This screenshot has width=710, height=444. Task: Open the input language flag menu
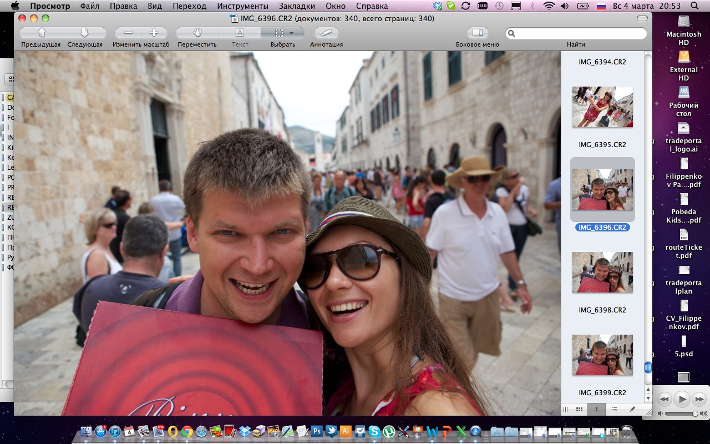click(x=601, y=6)
